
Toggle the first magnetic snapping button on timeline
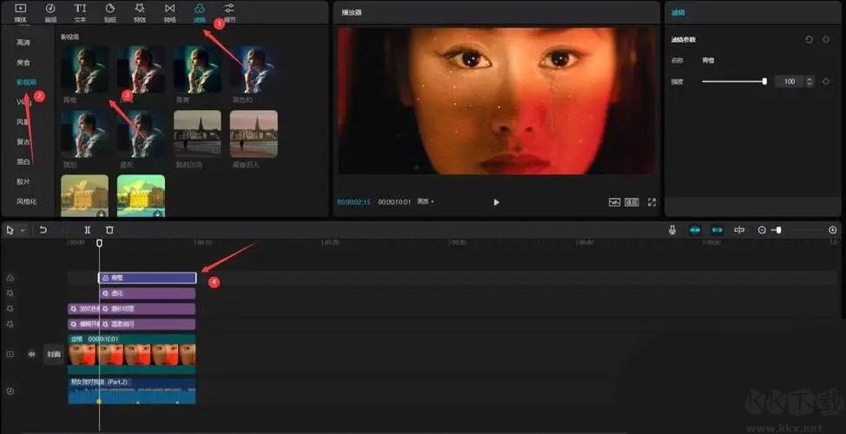click(695, 230)
